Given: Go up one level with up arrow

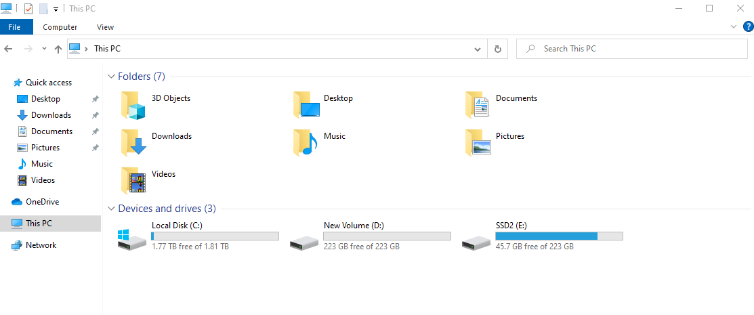Looking at the screenshot, I should (58, 49).
